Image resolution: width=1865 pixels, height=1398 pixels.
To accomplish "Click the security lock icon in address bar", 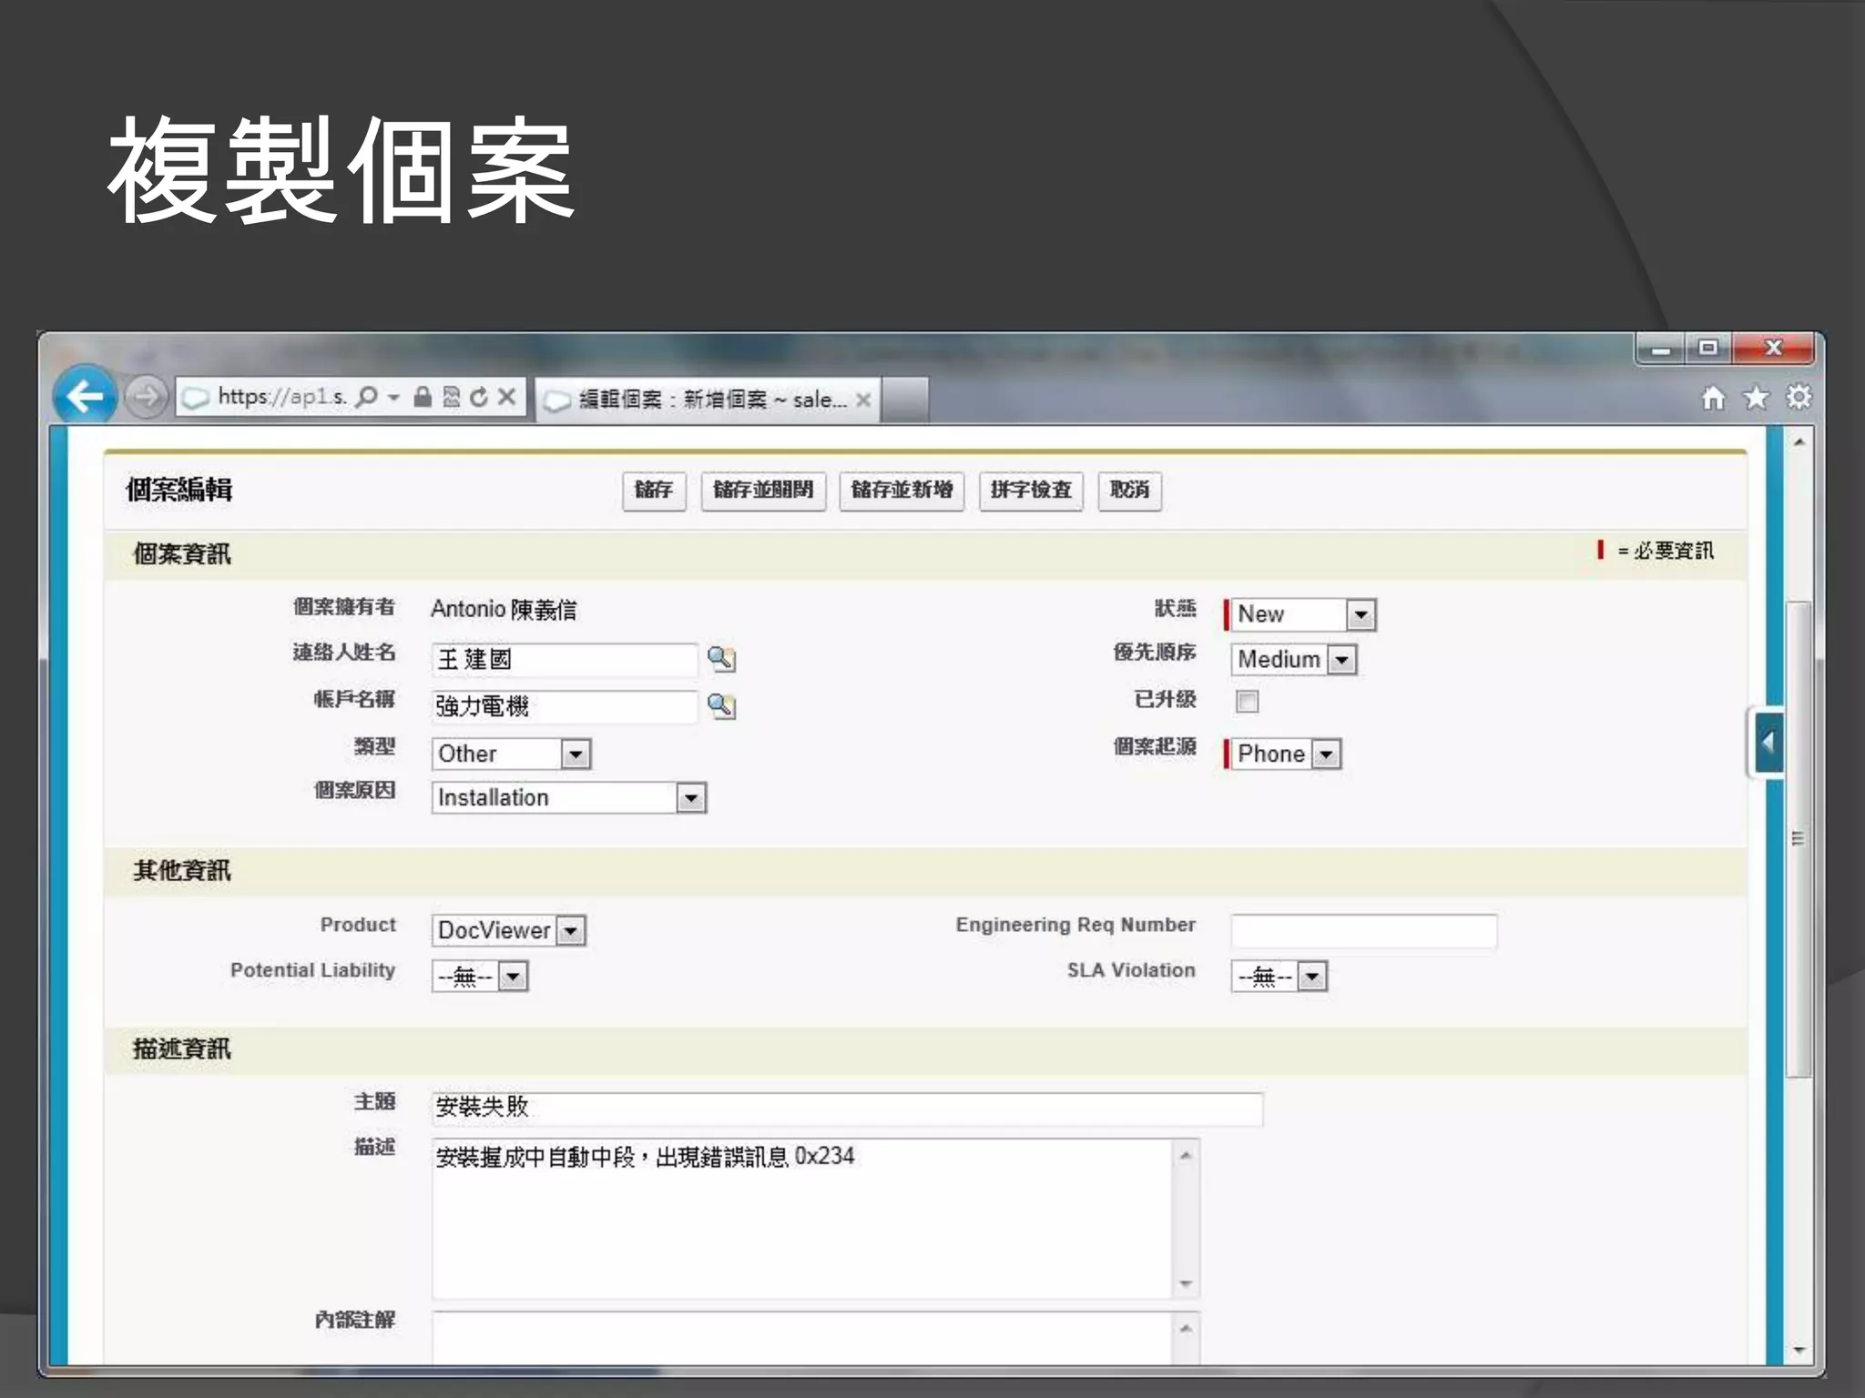I will [x=423, y=397].
